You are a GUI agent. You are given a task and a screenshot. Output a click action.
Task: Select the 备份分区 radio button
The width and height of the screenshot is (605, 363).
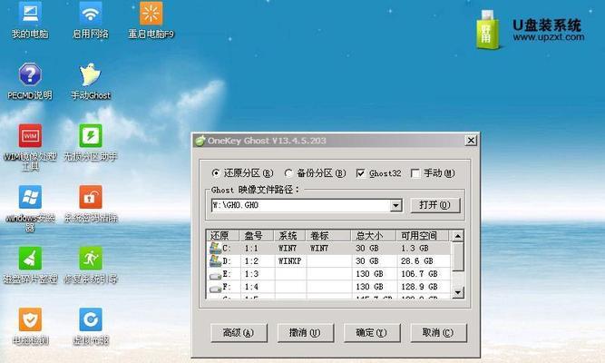288,172
